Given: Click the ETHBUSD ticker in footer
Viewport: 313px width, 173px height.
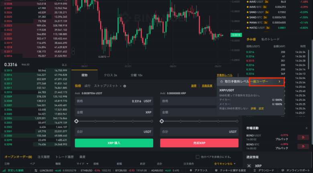Looking at the screenshot, I should click(96, 171).
